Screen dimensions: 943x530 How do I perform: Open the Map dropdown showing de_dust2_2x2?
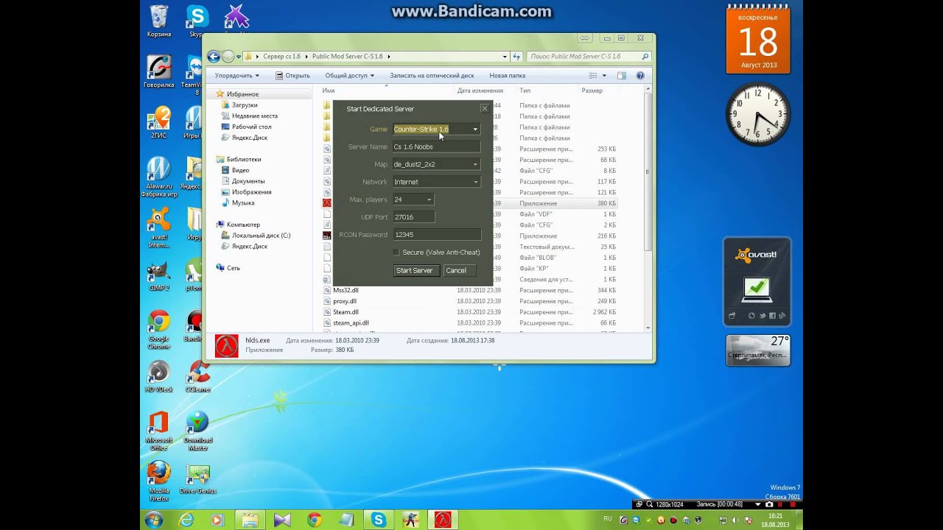click(436, 164)
